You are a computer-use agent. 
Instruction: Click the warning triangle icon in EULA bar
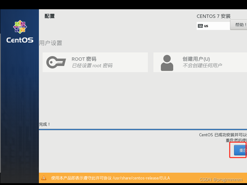click(44, 178)
